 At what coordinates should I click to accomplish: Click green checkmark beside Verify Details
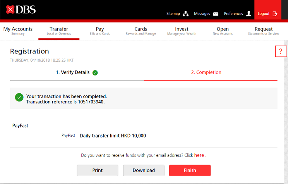coord(95,73)
